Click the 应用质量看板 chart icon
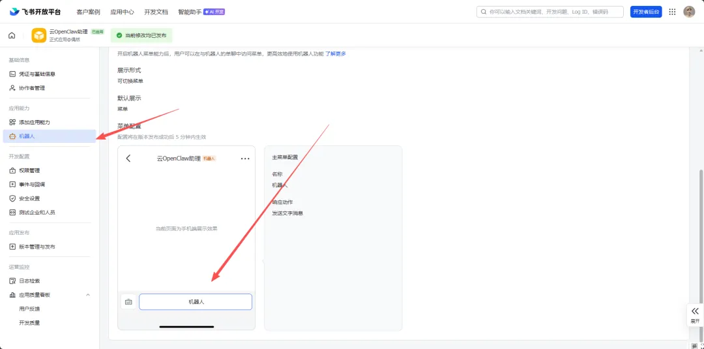Screen dimensions: 704x349 (12, 295)
